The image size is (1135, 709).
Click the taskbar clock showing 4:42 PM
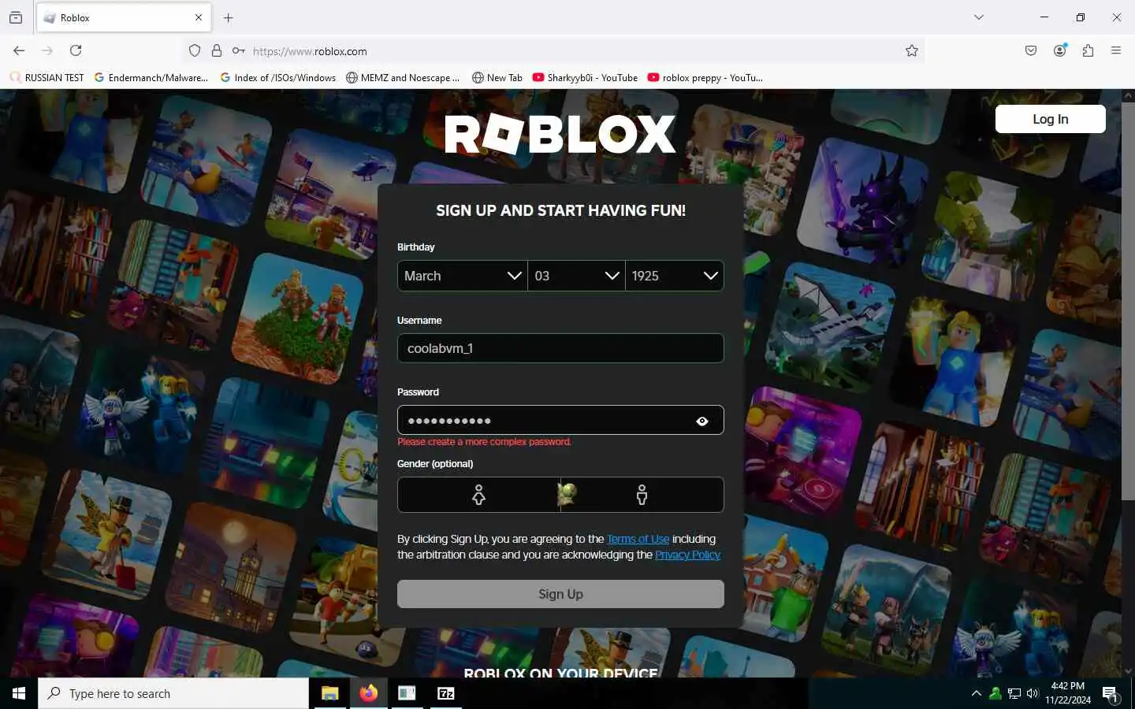pyautogui.click(x=1068, y=693)
